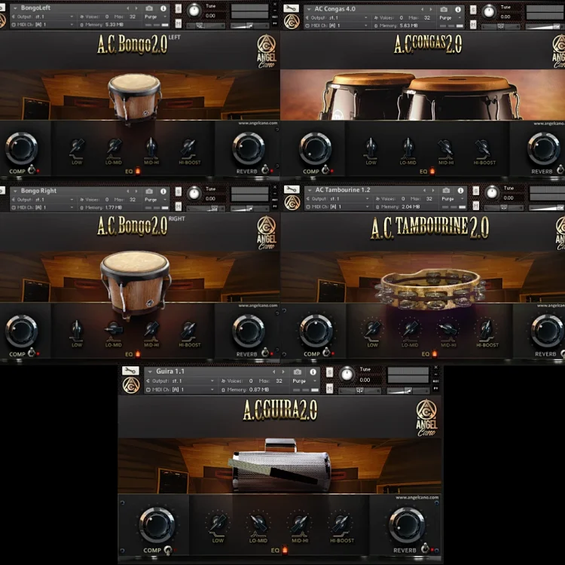
Task: Show the BongoLeft info icon
Action: 163,8
